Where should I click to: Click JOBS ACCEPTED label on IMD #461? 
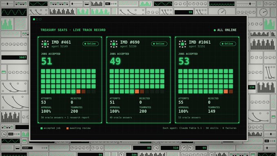pyautogui.click(x=51, y=54)
